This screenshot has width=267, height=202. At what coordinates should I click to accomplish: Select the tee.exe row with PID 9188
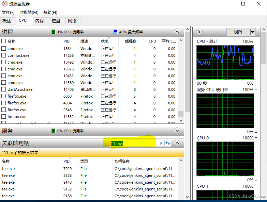(x=89, y=196)
